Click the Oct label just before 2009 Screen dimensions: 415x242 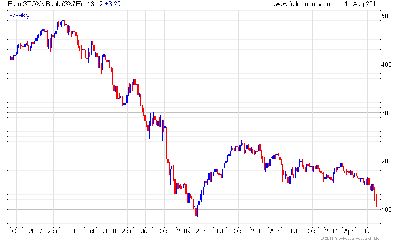[x=164, y=232]
